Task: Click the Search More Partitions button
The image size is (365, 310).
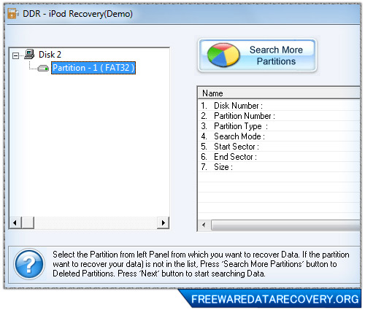Action: pyautogui.click(x=258, y=55)
